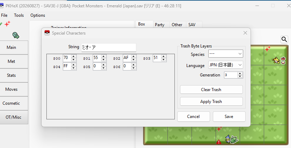Viewport: 291px width, 148px height.
Task: Click the String text field
Action: coord(109,47)
